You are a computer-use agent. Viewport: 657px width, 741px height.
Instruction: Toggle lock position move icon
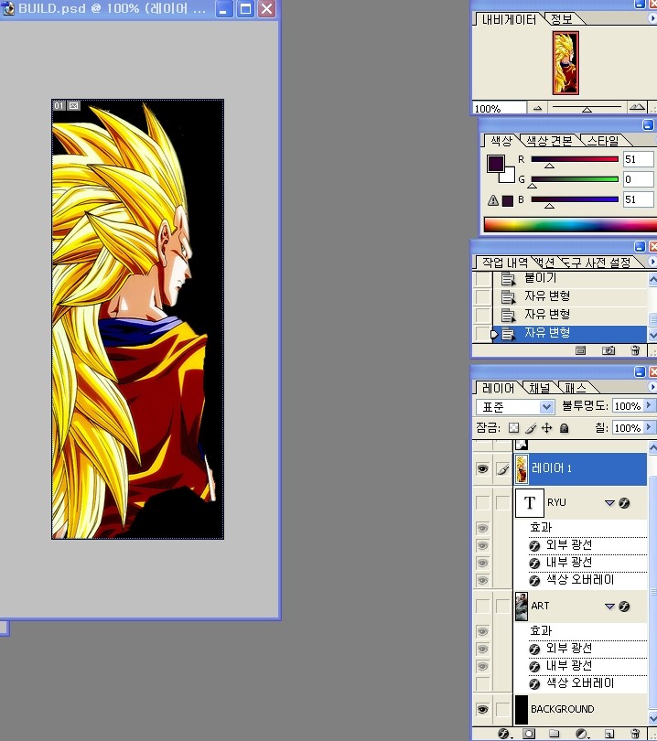click(x=547, y=428)
